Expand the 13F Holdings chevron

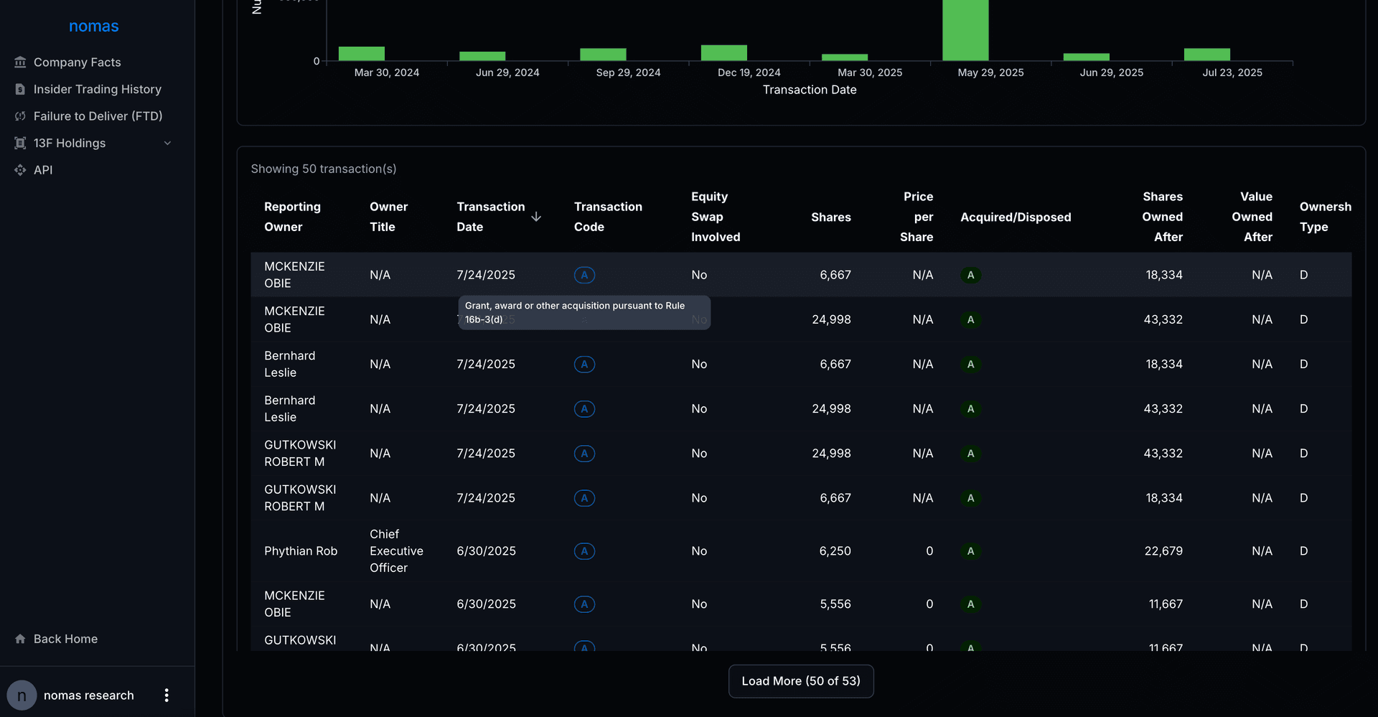[x=167, y=144]
